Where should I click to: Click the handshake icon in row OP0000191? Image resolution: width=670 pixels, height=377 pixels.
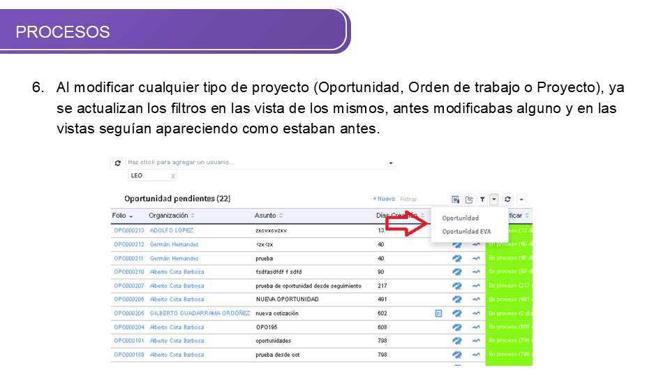(x=456, y=341)
